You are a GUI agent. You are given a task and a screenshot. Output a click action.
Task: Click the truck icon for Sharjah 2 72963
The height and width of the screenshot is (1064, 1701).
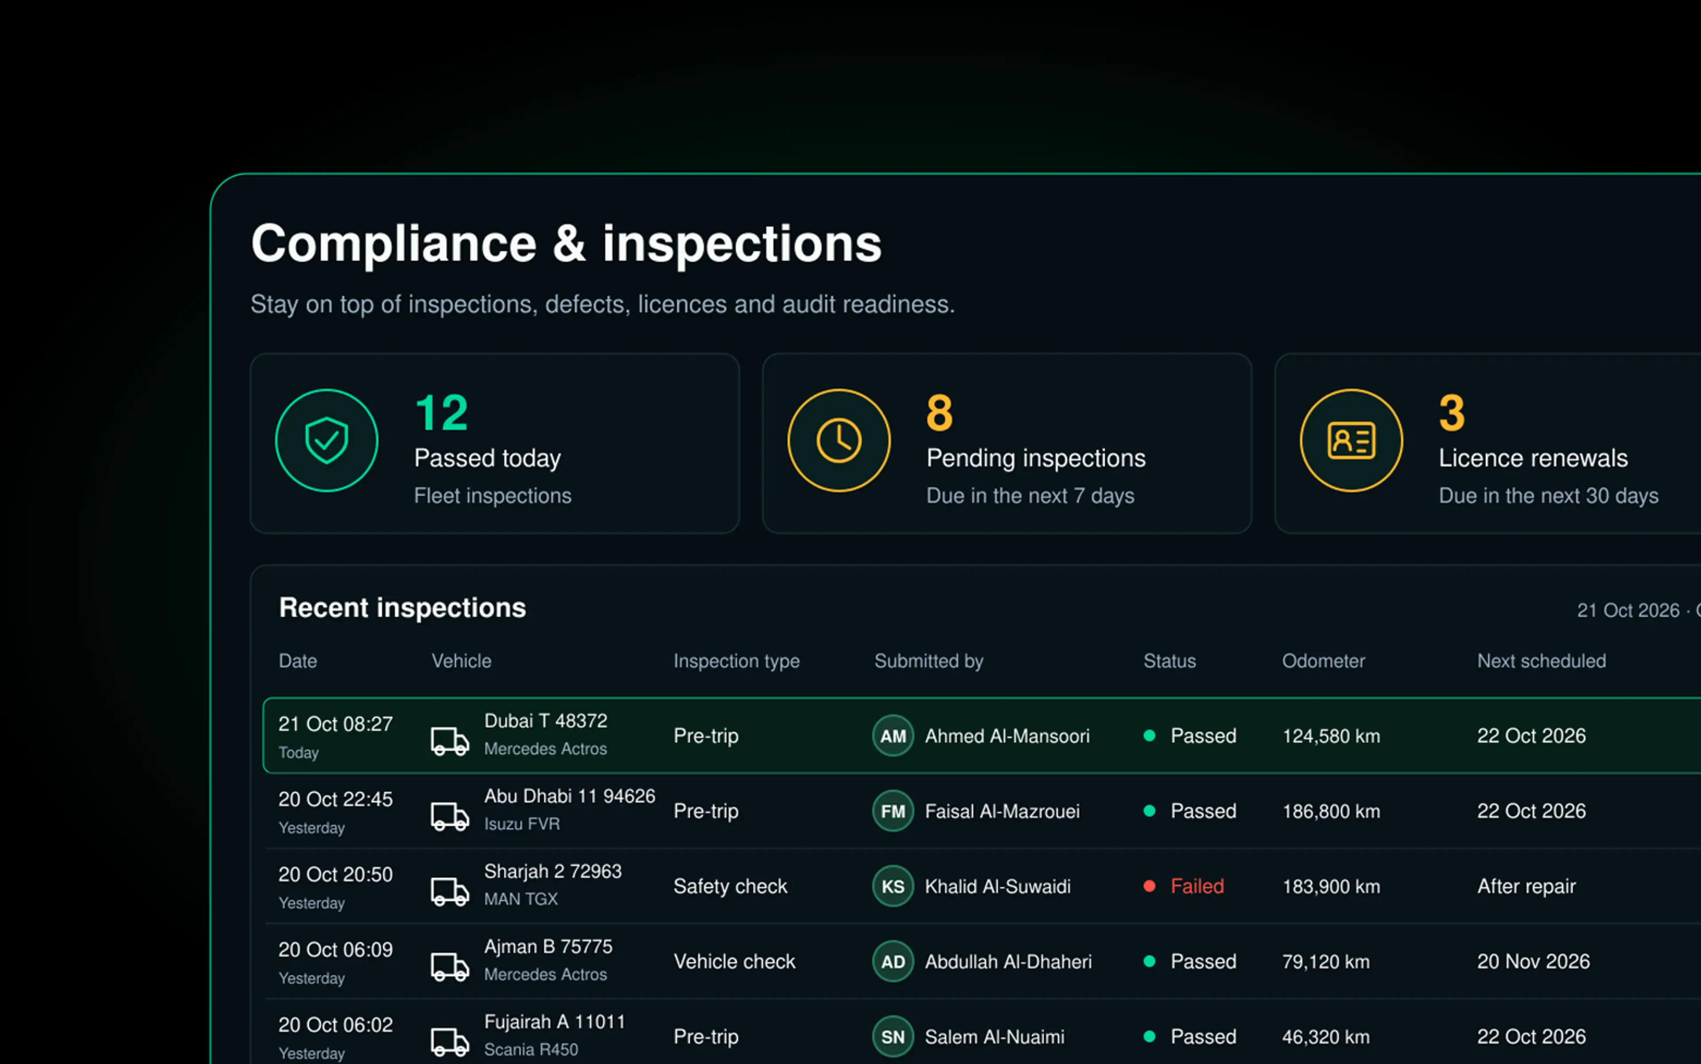pos(450,892)
